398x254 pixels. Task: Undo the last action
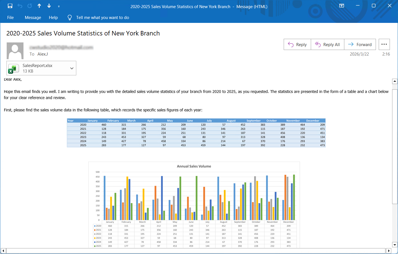20,6
